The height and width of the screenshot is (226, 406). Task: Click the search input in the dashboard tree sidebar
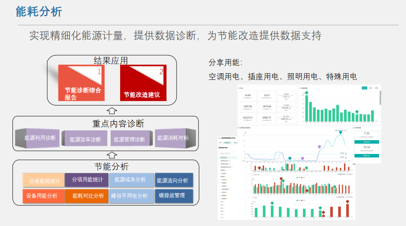click(x=227, y=153)
